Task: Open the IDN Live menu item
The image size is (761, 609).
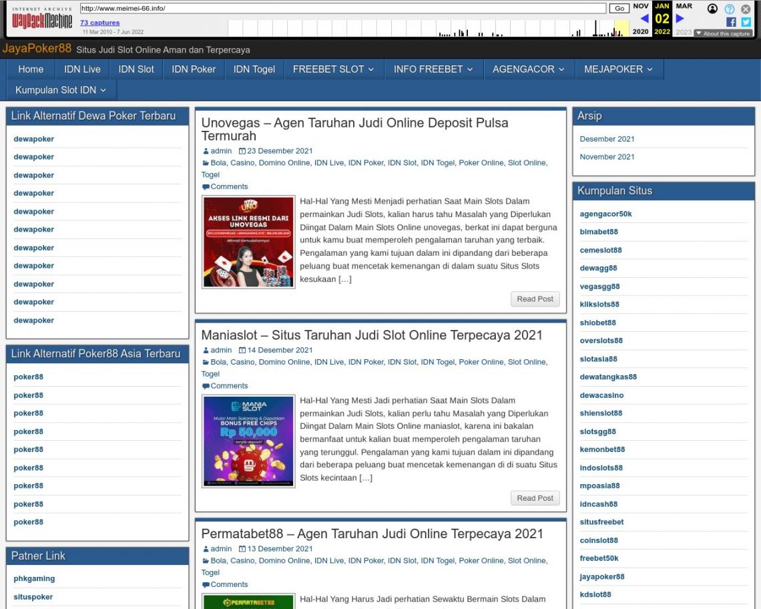Action: pyautogui.click(x=82, y=69)
